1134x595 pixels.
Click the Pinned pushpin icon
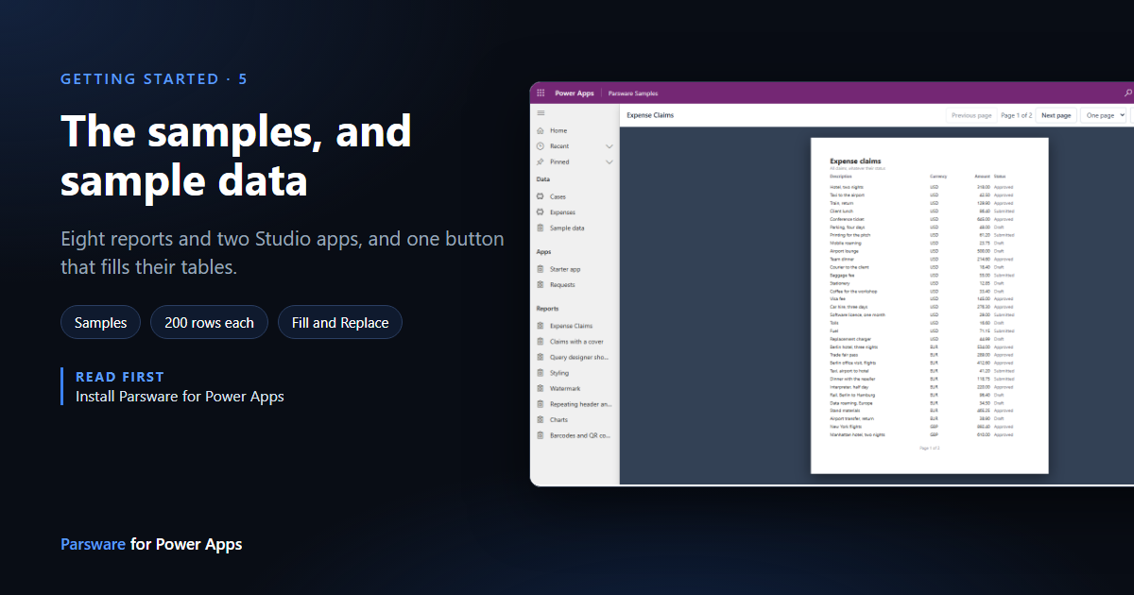pos(540,162)
